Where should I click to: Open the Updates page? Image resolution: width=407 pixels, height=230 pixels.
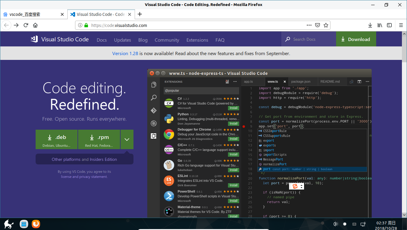[x=122, y=40]
